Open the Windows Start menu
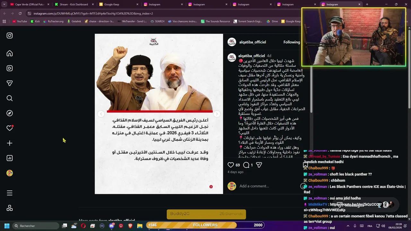The image size is (411, 231). (7, 226)
